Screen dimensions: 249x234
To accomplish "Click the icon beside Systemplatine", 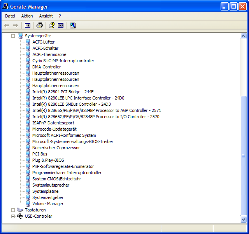I will pyautogui.click(x=28, y=191).
